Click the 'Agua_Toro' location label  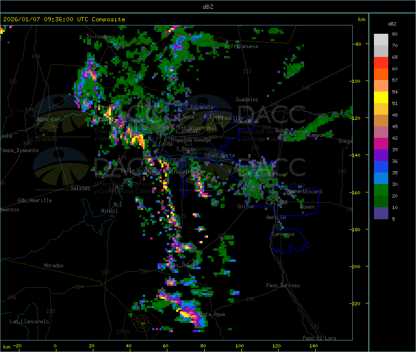(x=49, y=119)
